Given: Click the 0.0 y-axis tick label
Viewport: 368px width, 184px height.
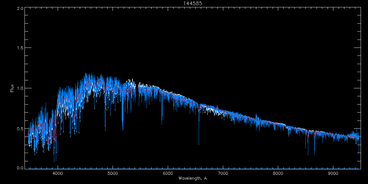Looking at the screenshot, I should [20, 168].
